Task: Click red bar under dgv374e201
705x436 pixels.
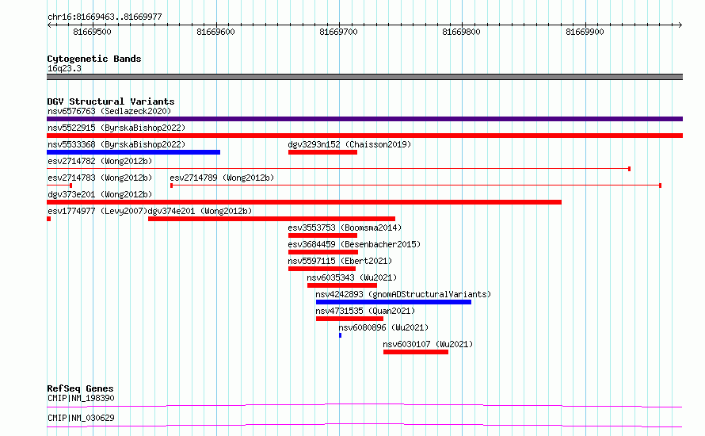Action: pyautogui.click(x=272, y=219)
